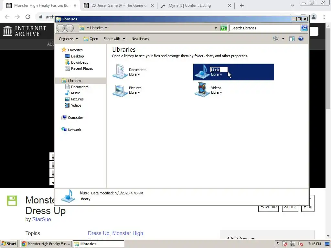Click the Music library note icon
This screenshot has height=248, width=331.
click(x=202, y=71)
